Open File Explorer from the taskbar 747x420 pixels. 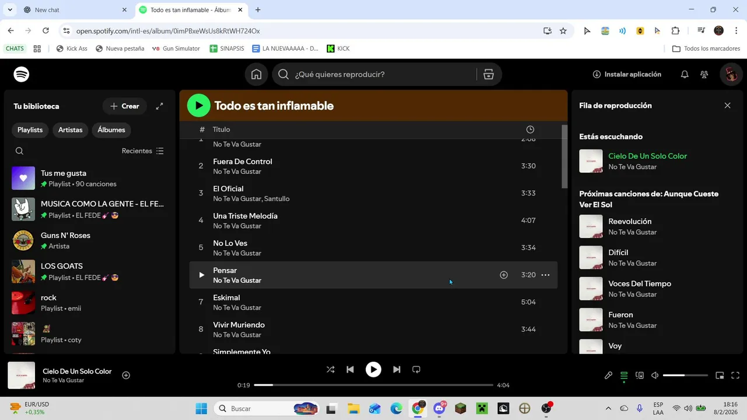pos(353,408)
